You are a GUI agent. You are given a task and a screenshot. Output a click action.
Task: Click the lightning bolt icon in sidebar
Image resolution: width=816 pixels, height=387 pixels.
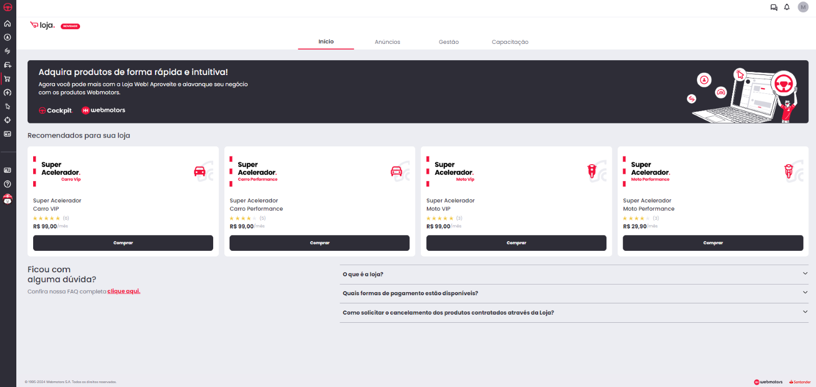click(x=8, y=51)
